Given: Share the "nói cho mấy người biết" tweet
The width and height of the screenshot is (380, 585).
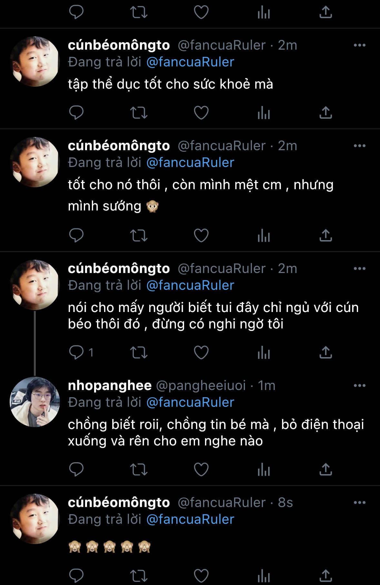Looking at the screenshot, I should point(326,352).
